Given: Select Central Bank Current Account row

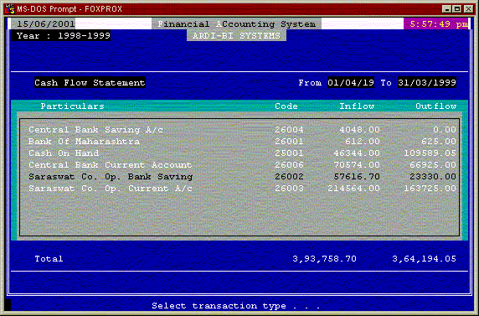Looking at the screenshot, I should point(242,165).
